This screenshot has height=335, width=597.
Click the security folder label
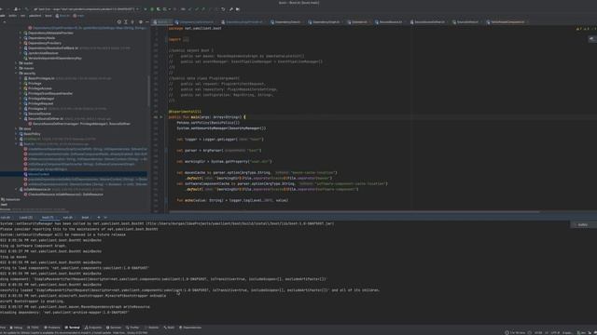29,74
